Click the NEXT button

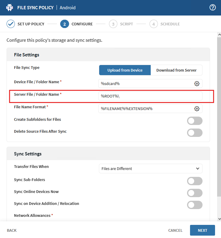202,230
